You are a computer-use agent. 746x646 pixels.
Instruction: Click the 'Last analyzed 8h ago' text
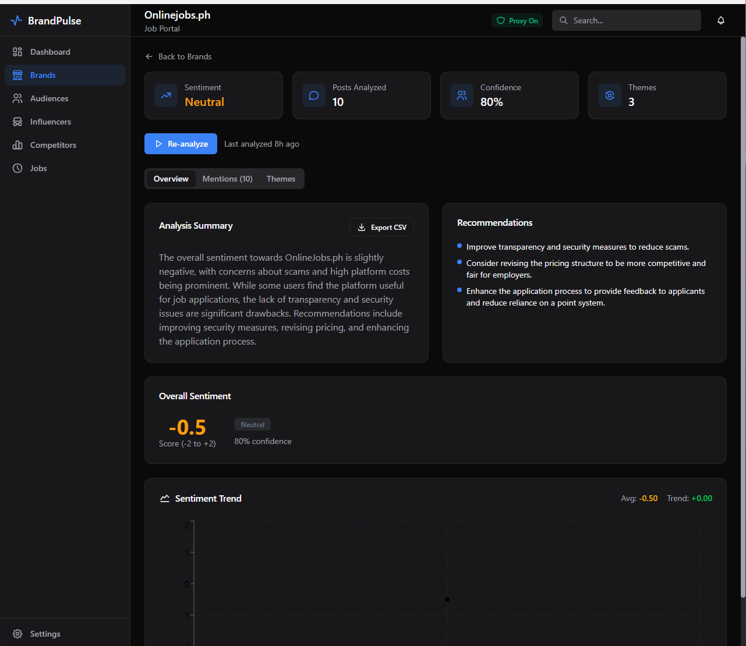click(x=262, y=144)
